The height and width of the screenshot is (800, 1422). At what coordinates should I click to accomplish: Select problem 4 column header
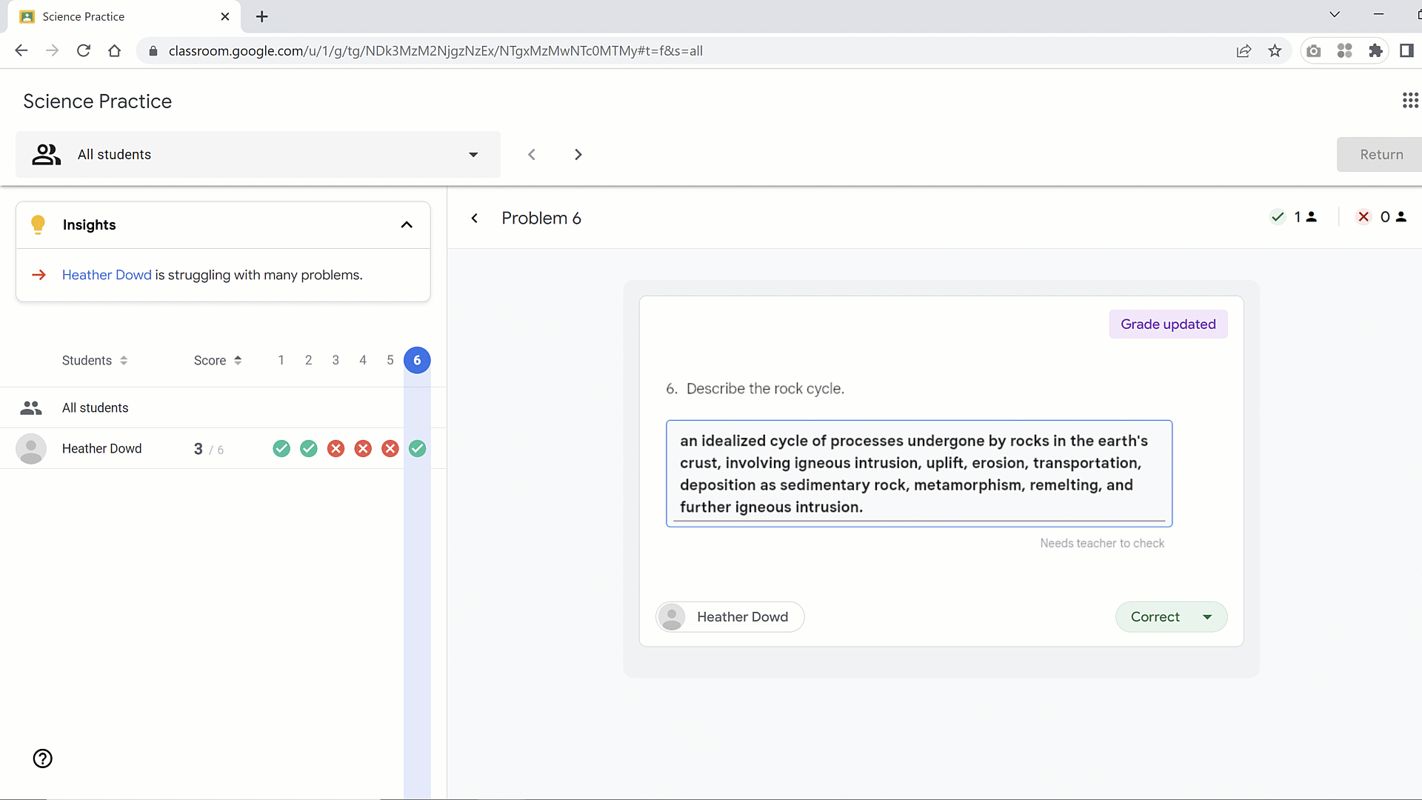pyautogui.click(x=363, y=361)
